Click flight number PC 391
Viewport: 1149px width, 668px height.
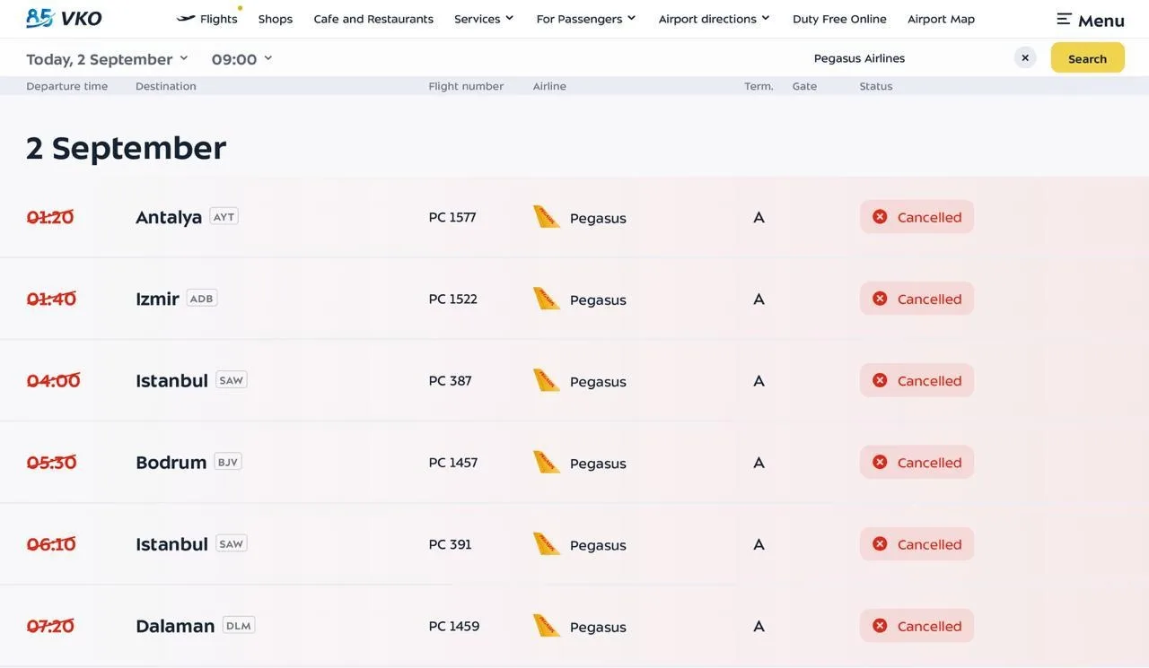(x=450, y=544)
